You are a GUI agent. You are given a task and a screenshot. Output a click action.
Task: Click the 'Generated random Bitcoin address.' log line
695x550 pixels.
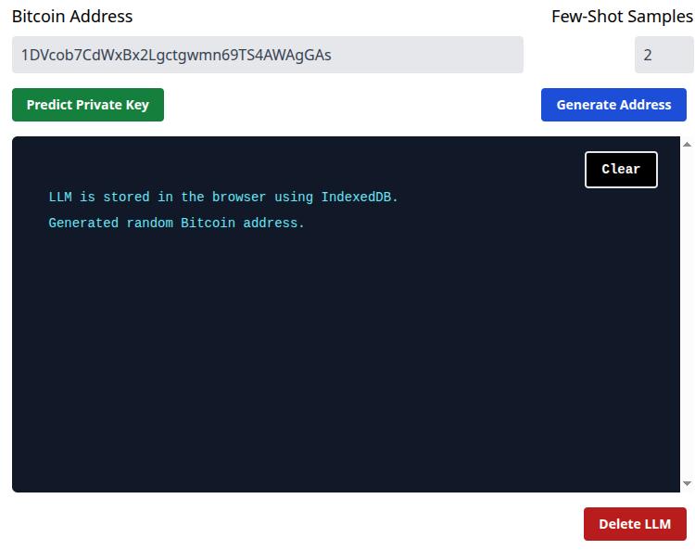[x=176, y=223]
